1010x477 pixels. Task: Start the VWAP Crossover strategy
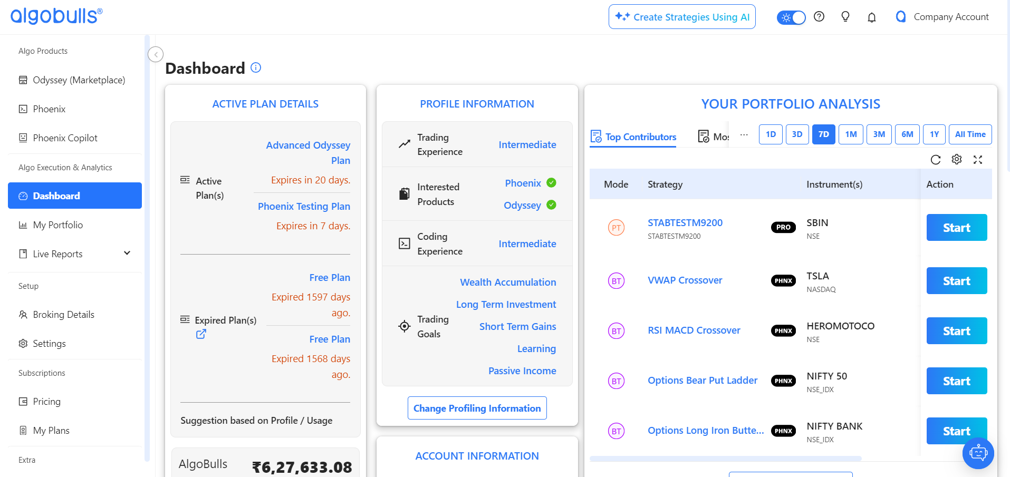click(x=956, y=281)
